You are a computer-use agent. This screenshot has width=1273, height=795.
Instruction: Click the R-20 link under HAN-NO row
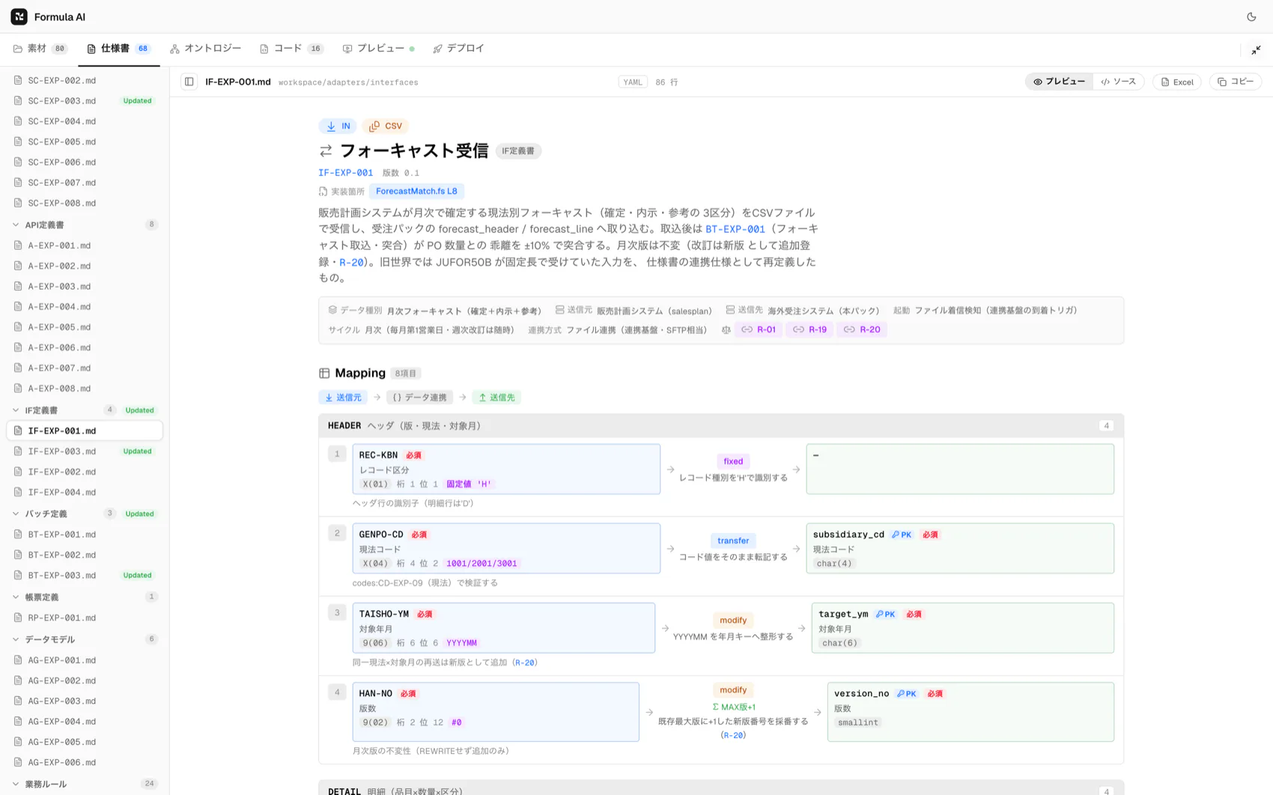[733, 736]
